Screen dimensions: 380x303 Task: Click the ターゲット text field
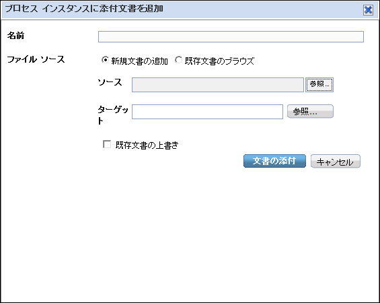click(x=207, y=112)
